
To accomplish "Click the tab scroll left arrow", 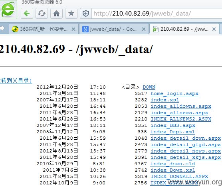I will pos(2,28).
